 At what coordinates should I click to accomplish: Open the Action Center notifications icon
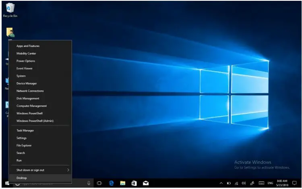(x=294, y=183)
